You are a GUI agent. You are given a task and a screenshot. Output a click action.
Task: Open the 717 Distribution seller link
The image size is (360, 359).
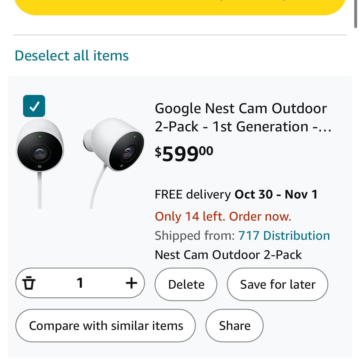pos(284,236)
